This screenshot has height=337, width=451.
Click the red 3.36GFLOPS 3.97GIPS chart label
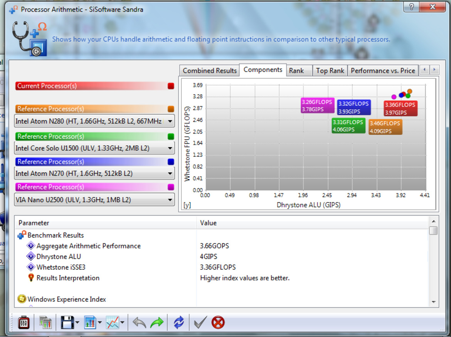click(401, 109)
